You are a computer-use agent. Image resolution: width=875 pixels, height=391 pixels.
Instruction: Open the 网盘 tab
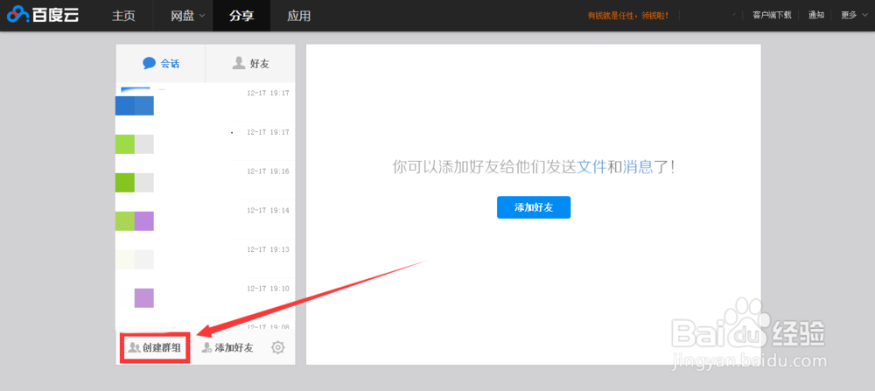pos(183,16)
